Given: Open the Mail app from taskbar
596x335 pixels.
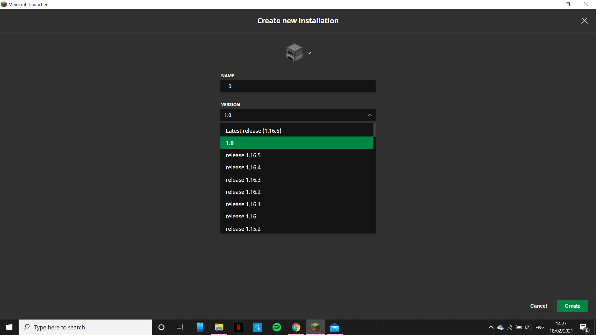Looking at the screenshot, I should pyautogui.click(x=334, y=327).
